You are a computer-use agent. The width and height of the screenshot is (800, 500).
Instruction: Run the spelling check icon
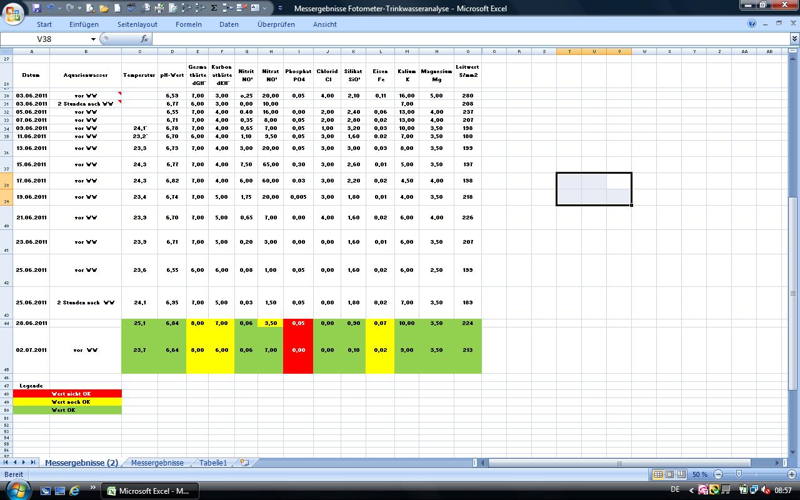pyautogui.click(x=131, y=8)
